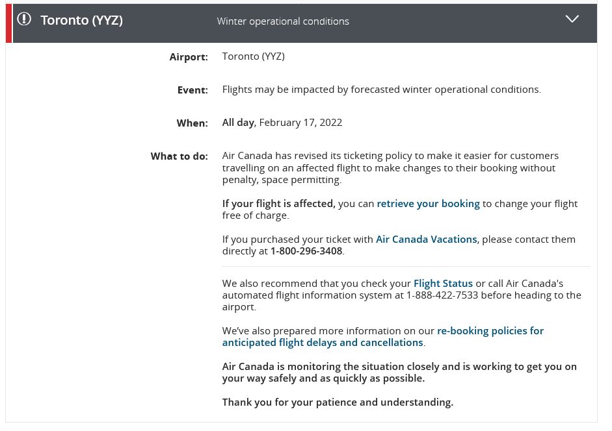612x431 pixels.
Task: Open the Air Canada Vacations link
Action: [x=426, y=240]
